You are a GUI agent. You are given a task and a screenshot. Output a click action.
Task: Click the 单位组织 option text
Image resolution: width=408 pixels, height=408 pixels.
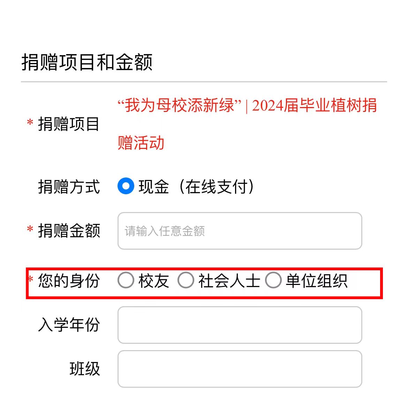316,281
